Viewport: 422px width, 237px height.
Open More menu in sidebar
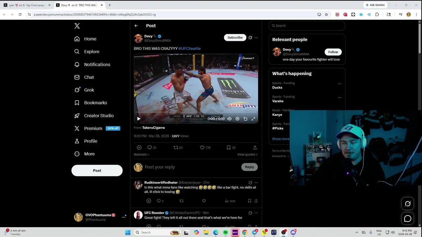pos(84,154)
